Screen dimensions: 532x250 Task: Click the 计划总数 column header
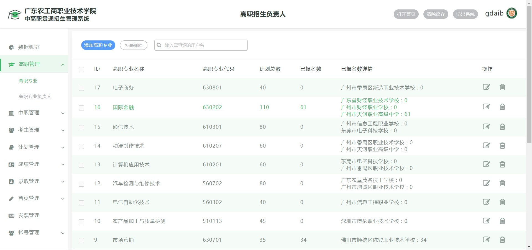pyautogui.click(x=270, y=69)
